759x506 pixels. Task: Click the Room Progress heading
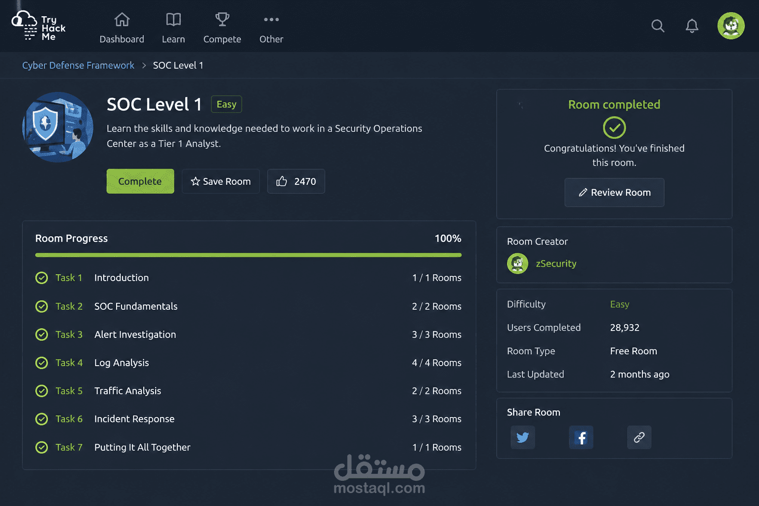(x=72, y=238)
